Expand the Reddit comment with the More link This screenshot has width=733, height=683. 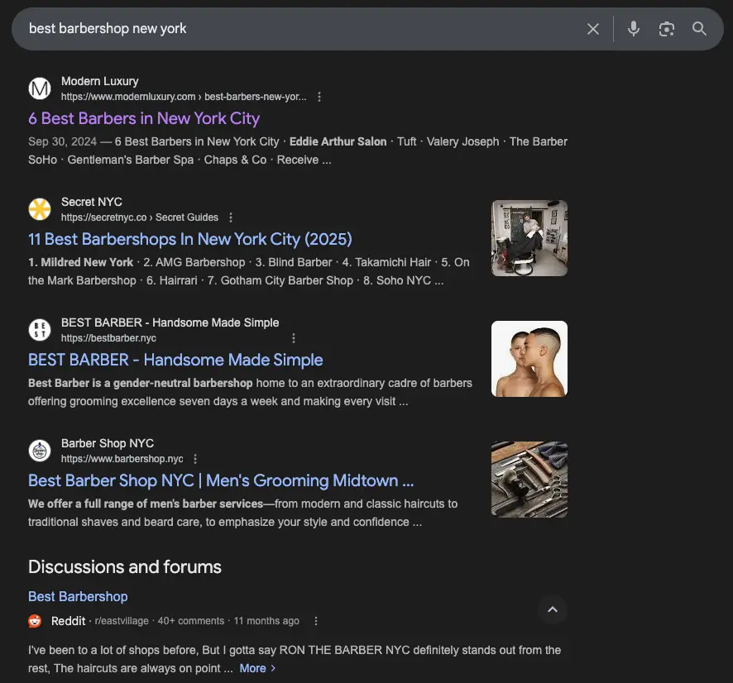coord(252,667)
